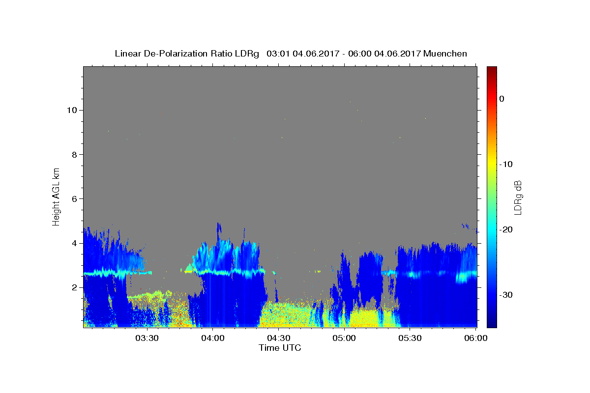Click the '03:30' time axis label
Image resolution: width=590 pixels, height=393 pixels.
point(147,338)
